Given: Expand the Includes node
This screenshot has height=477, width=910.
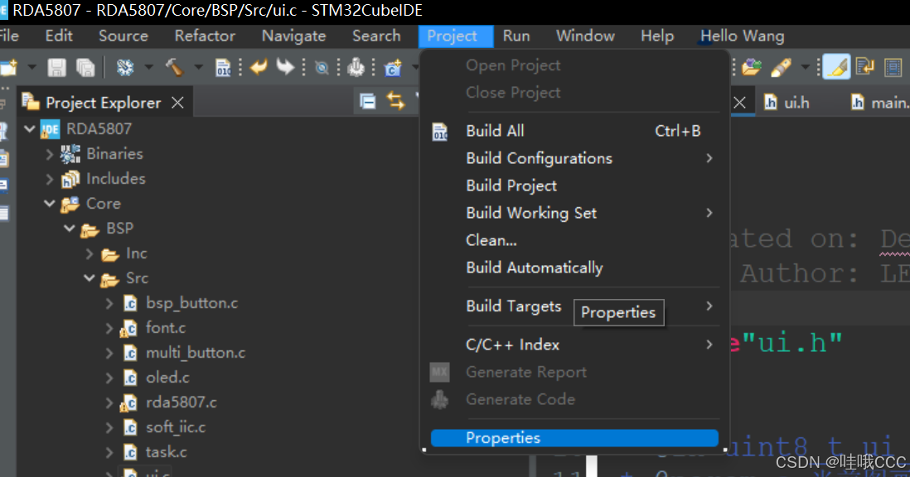Looking at the screenshot, I should 50,179.
